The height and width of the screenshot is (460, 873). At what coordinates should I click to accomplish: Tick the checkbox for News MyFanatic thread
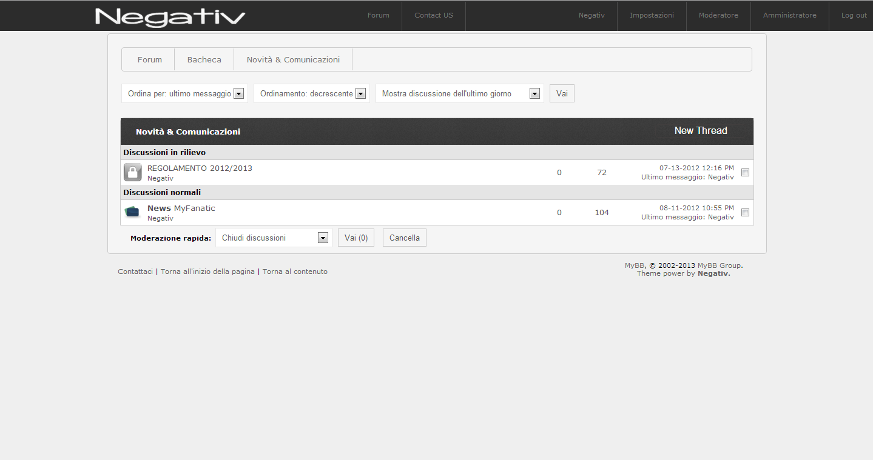tap(746, 213)
